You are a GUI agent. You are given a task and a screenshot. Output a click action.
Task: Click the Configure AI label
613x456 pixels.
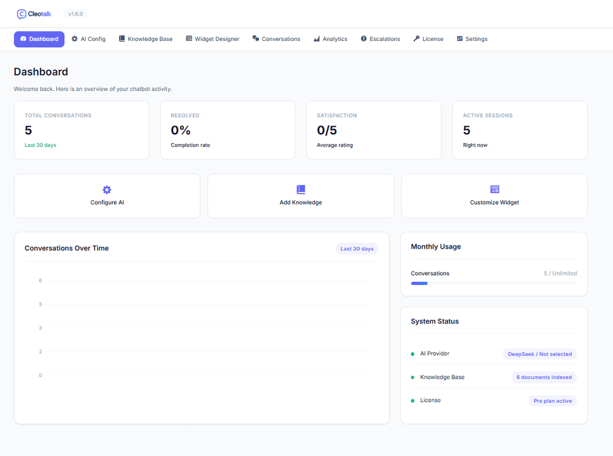[x=107, y=202]
